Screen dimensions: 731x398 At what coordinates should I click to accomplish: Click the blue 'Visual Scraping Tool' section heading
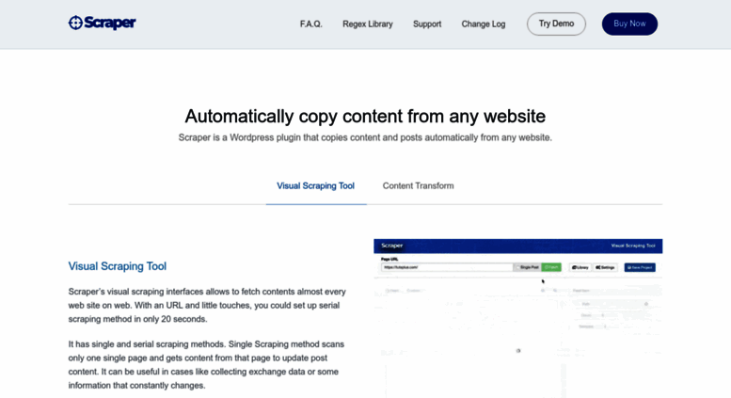(x=117, y=266)
